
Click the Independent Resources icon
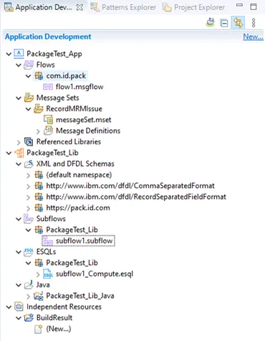click(19, 307)
